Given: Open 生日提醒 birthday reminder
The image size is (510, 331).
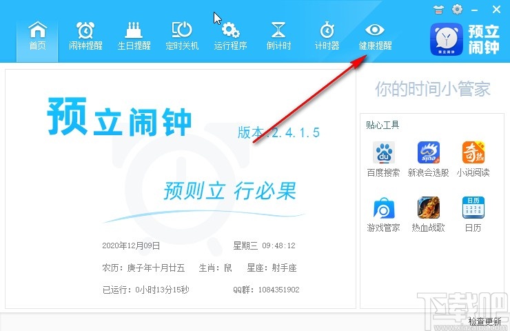Looking at the screenshot, I should (134, 36).
